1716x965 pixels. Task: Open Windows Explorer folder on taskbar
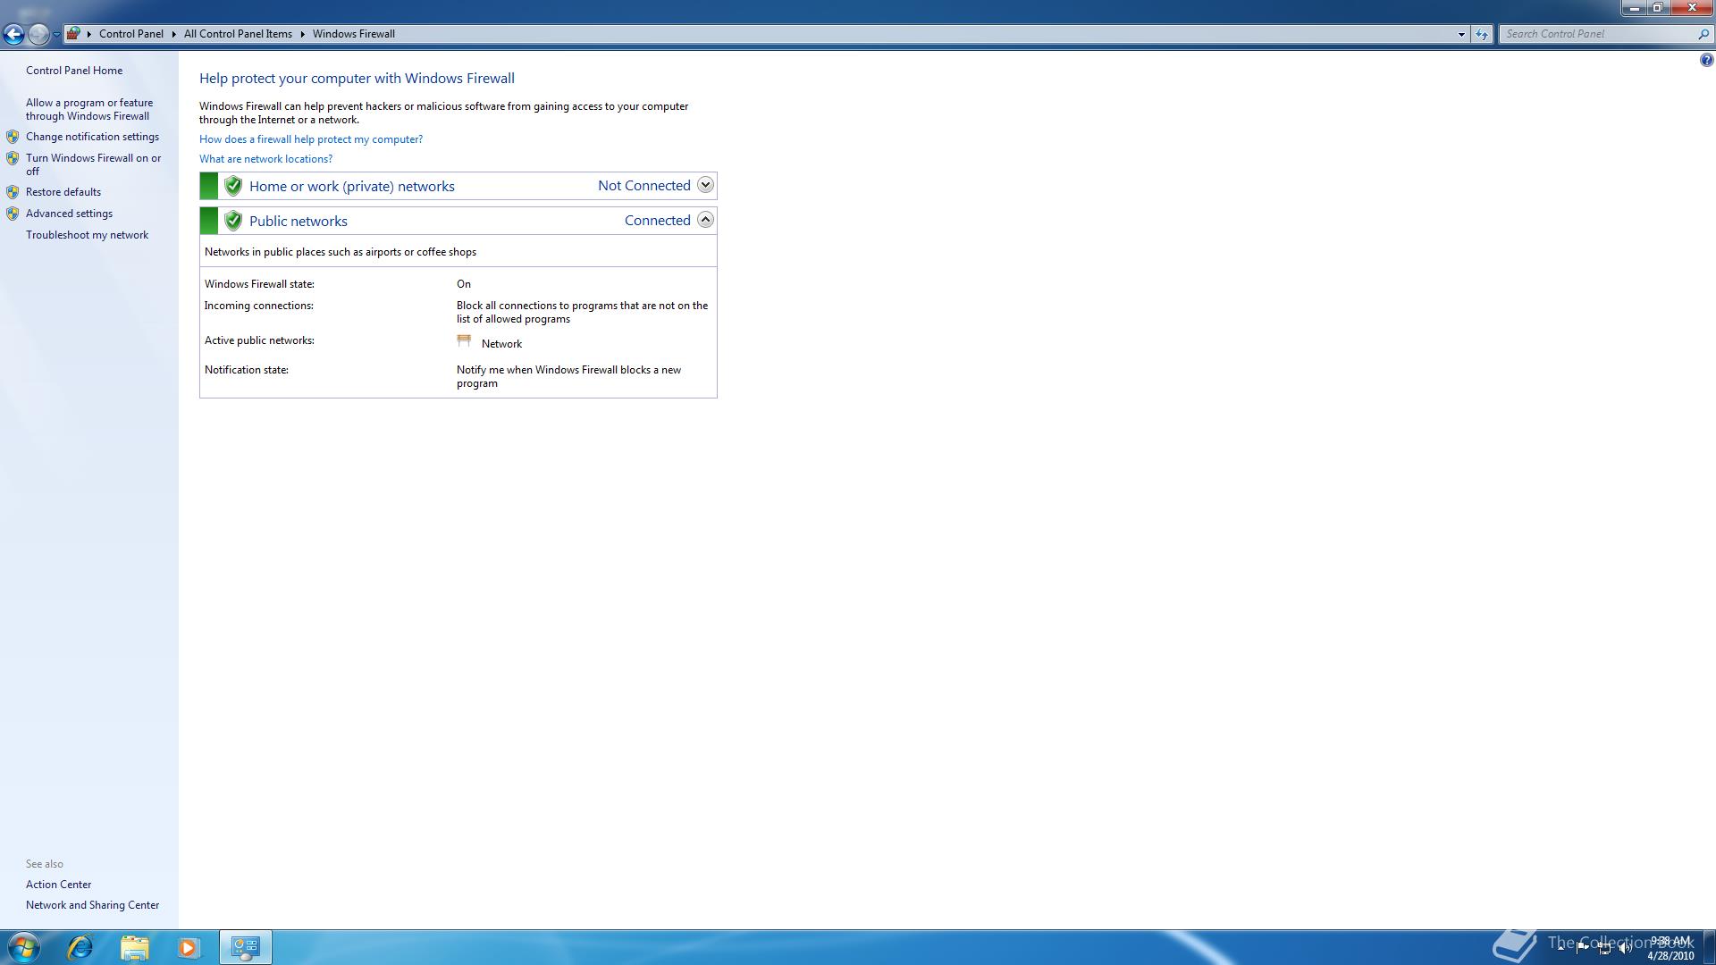tap(134, 947)
